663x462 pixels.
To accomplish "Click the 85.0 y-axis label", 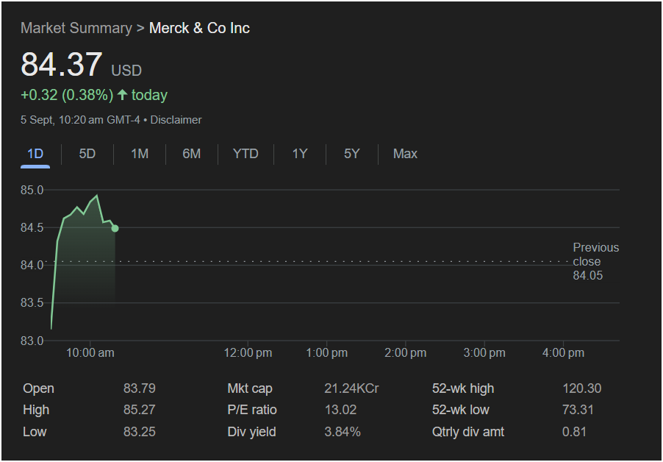I will (32, 190).
